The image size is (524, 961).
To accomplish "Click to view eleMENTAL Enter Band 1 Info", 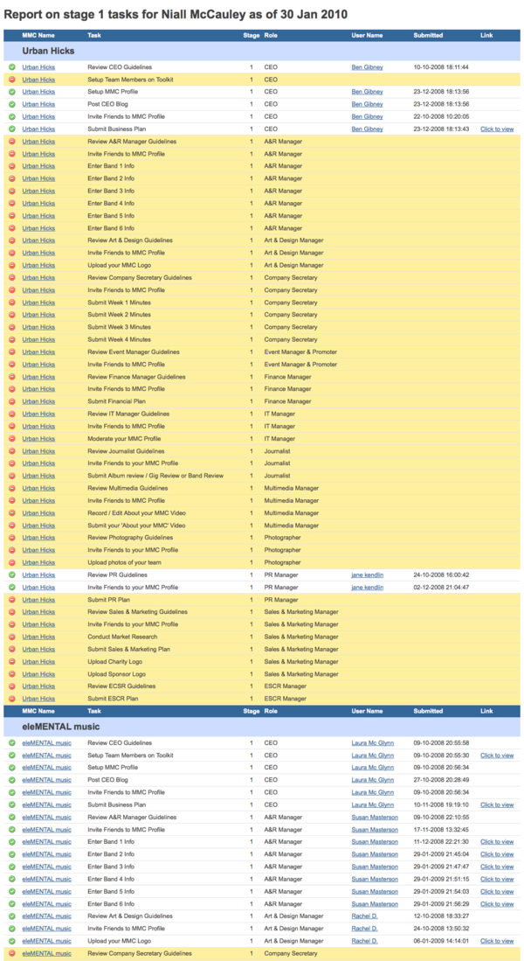I will click(497, 841).
